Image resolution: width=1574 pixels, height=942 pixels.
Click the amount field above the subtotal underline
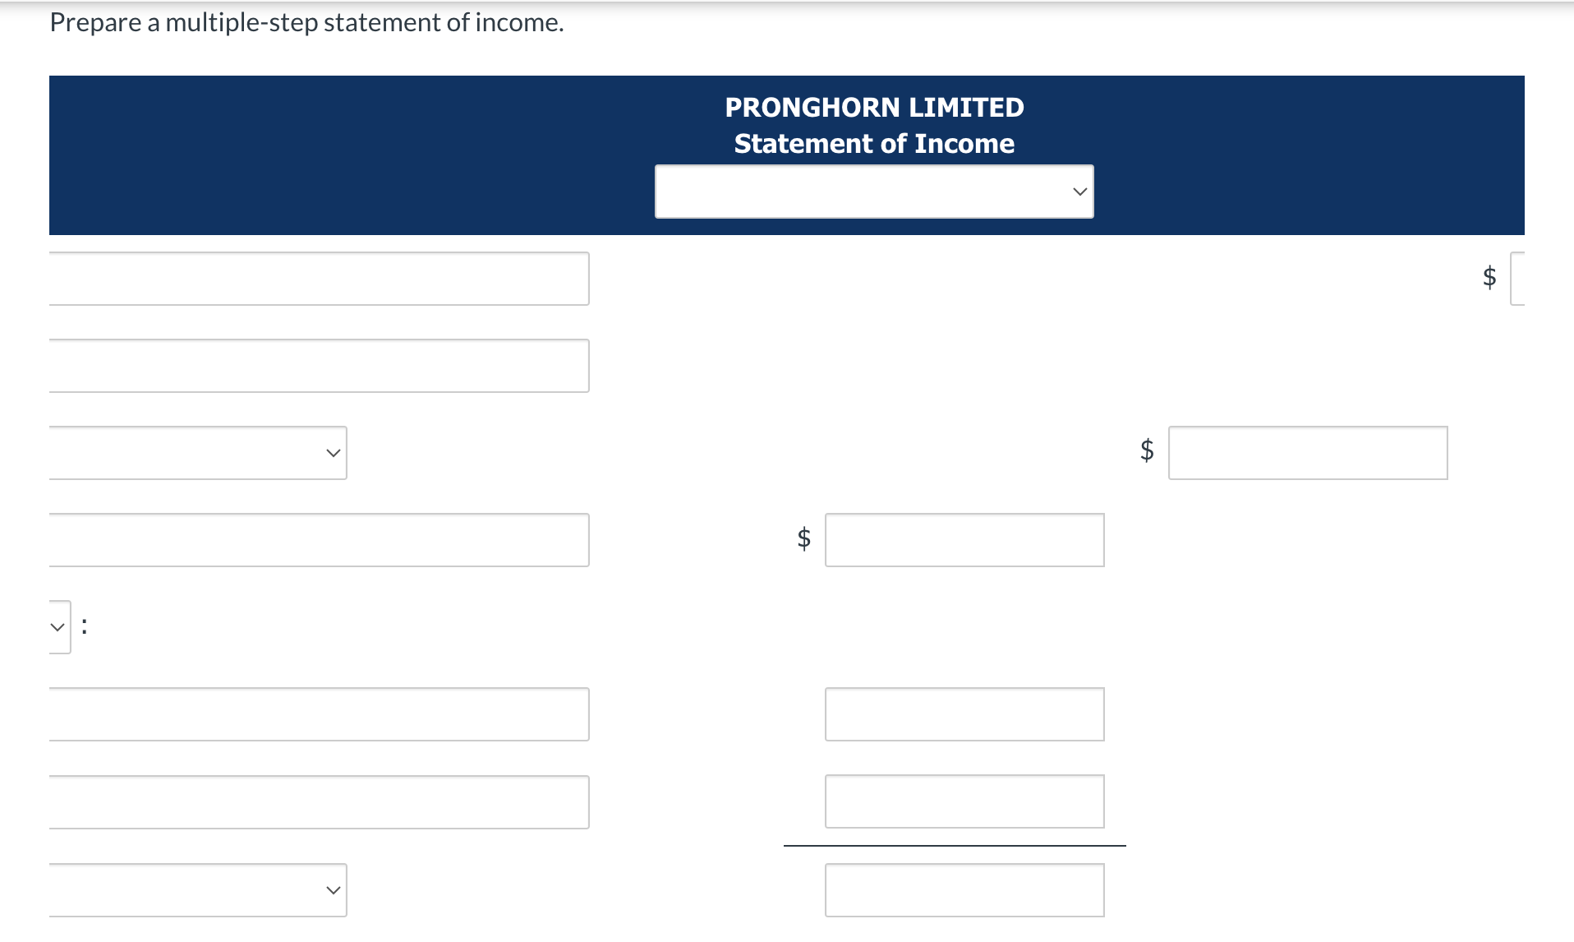(x=964, y=801)
